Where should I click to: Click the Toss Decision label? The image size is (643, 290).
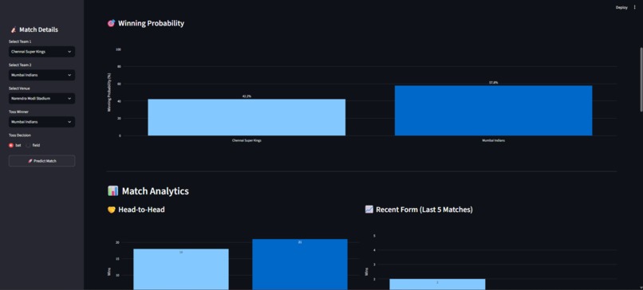point(20,135)
